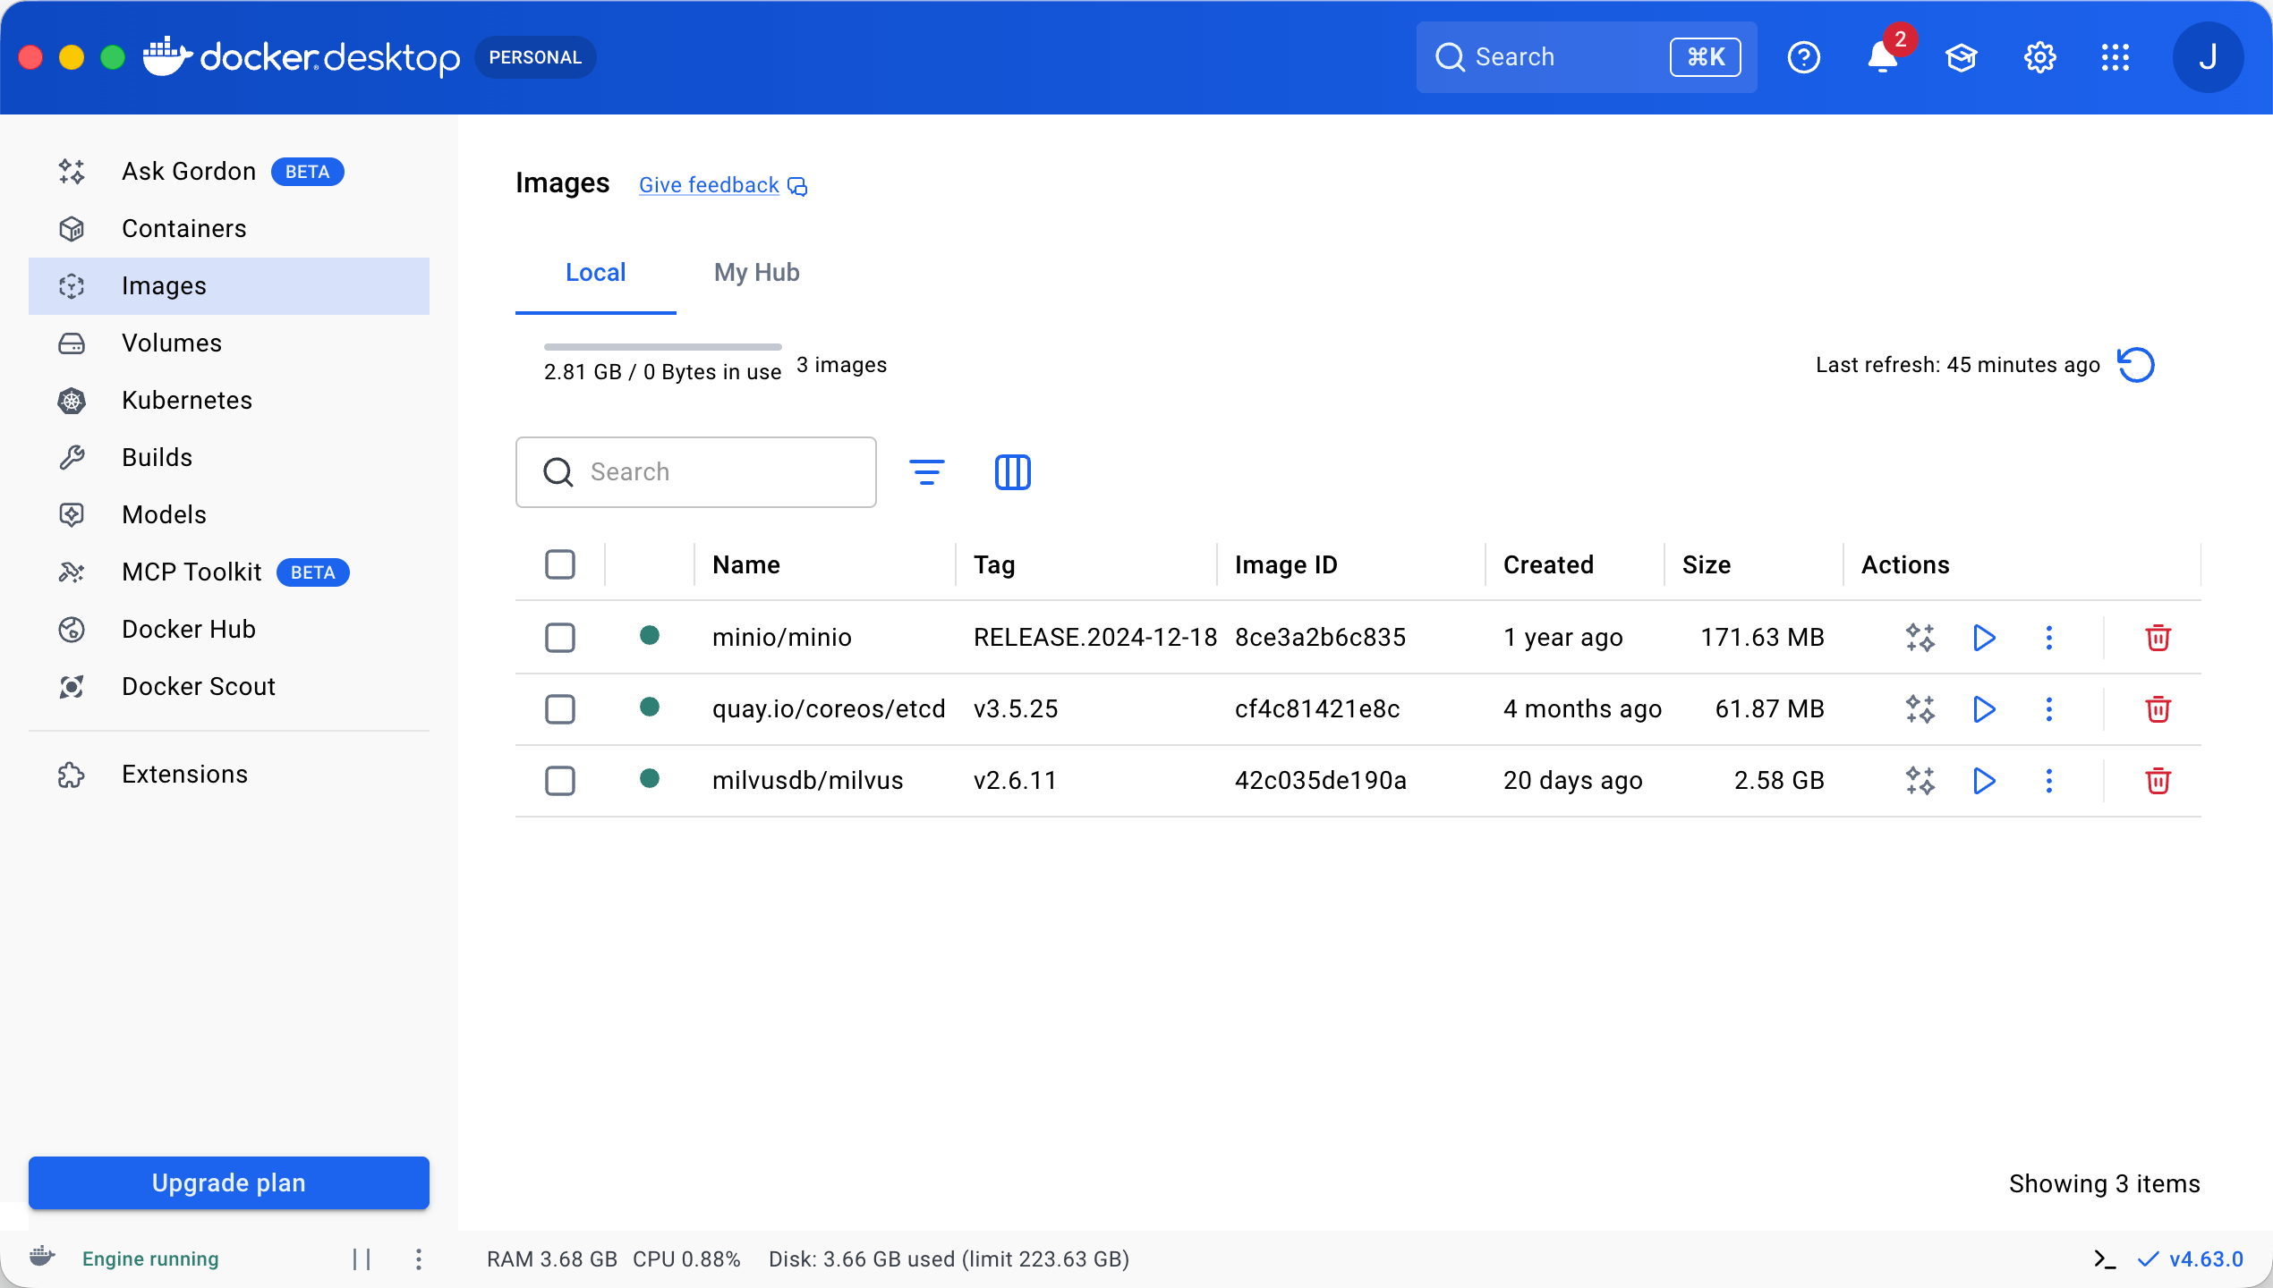
Task: Select all images checkbox in header
Action: 560,564
